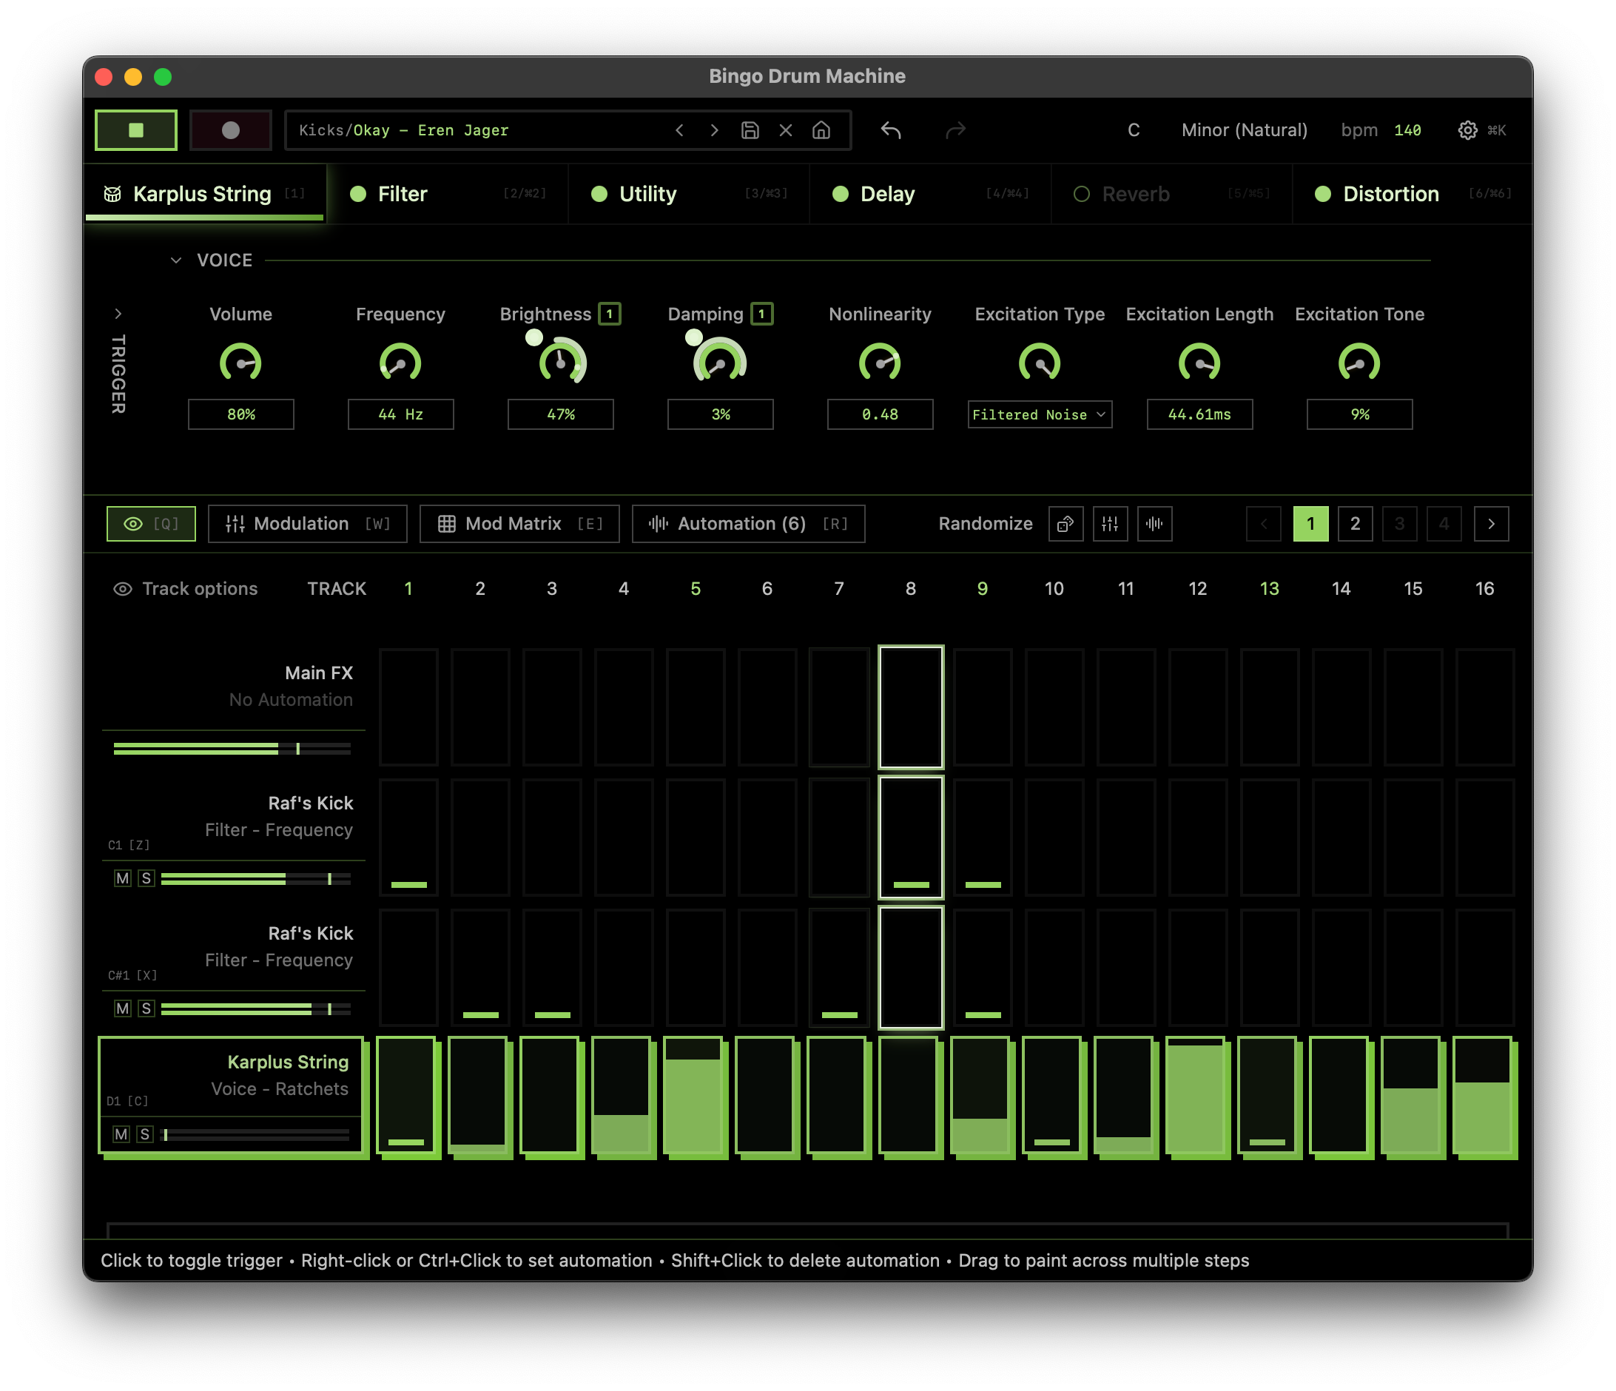Solo the Raf's Kick C1 track

point(146,879)
